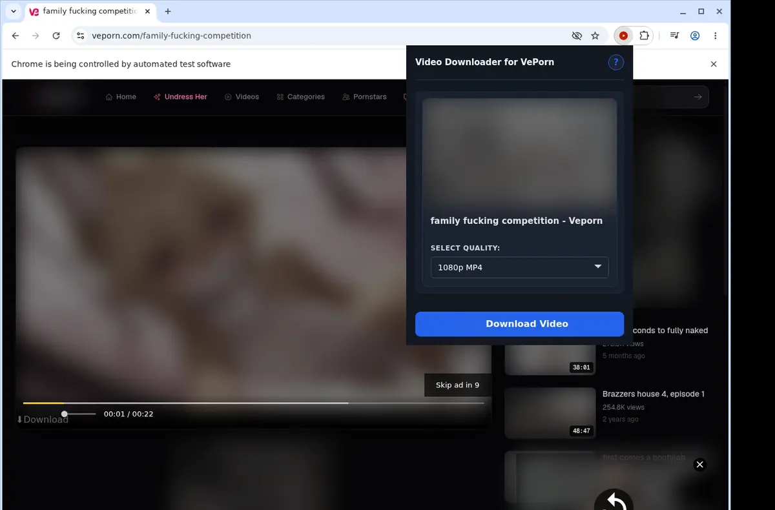Image resolution: width=775 pixels, height=510 pixels.
Task: Open the downloader popup help question icon
Action: 616,62
